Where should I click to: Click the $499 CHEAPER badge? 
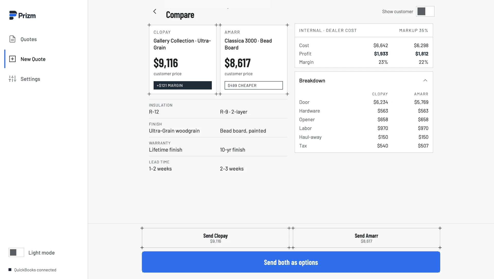click(254, 85)
